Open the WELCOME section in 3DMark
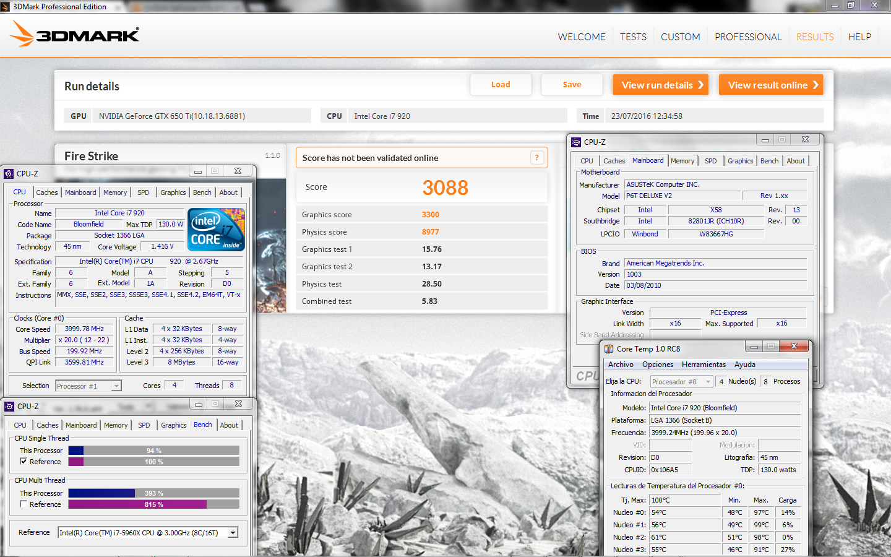891x557 pixels. point(582,37)
